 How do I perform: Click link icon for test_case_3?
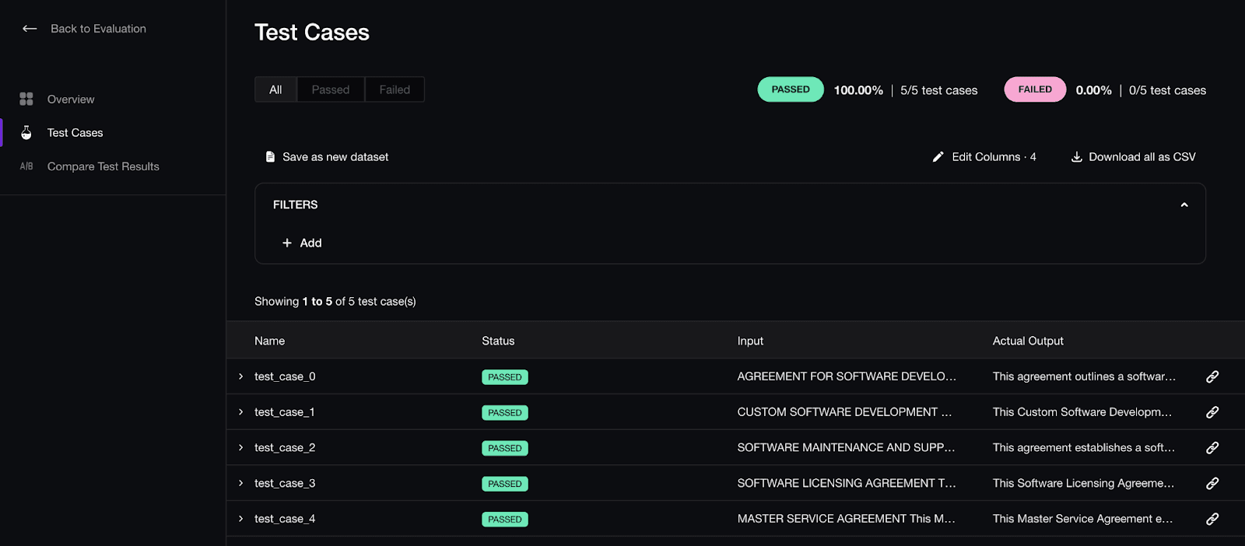pos(1212,483)
